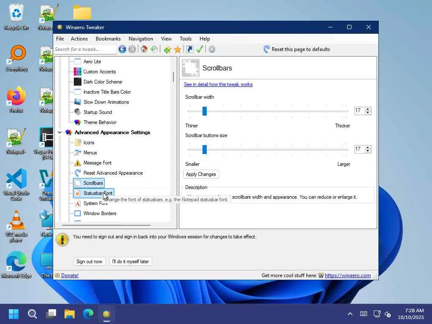Image resolution: width=432 pixels, height=324 pixels.
Task: Open the Everything search desktop icon
Action: [x=16, y=58]
